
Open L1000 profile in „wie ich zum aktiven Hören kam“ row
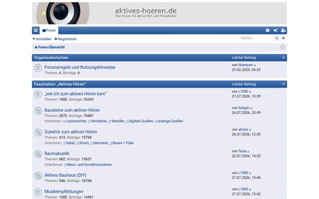coord(243,92)
